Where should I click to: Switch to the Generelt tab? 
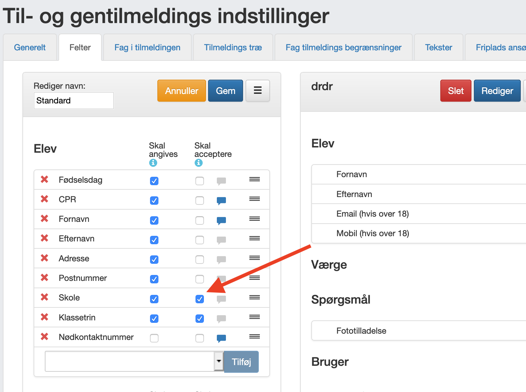click(30, 48)
